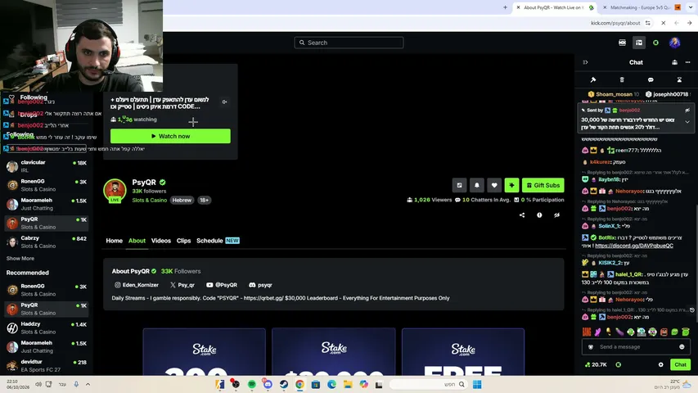698x393 pixels.
Task: Open the chat three-dot options menu
Action: 687,62
